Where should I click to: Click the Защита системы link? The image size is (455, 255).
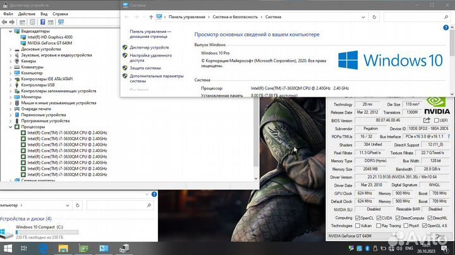click(x=145, y=68)
